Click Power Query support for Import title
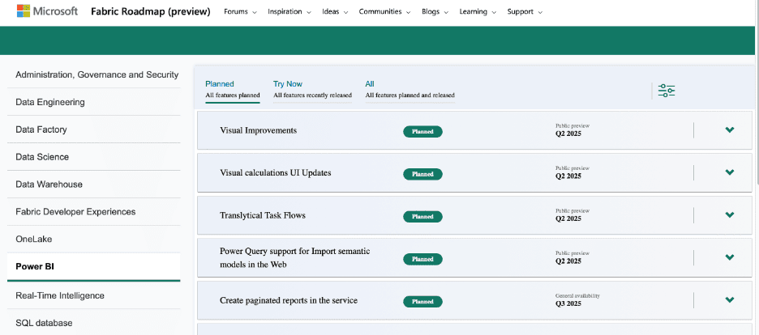The height and width of the screenshot is (335, 759). [x=295, y=258]
